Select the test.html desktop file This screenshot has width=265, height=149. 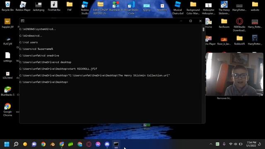pyautogui.click(x=162, y=7)
